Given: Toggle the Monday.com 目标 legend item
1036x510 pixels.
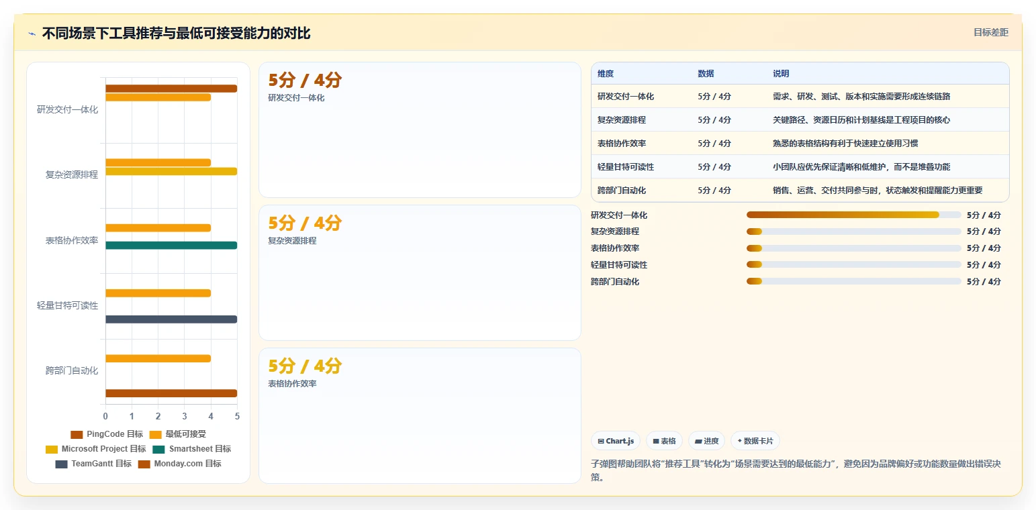Looking at the screenshot, I should (179, 464).
